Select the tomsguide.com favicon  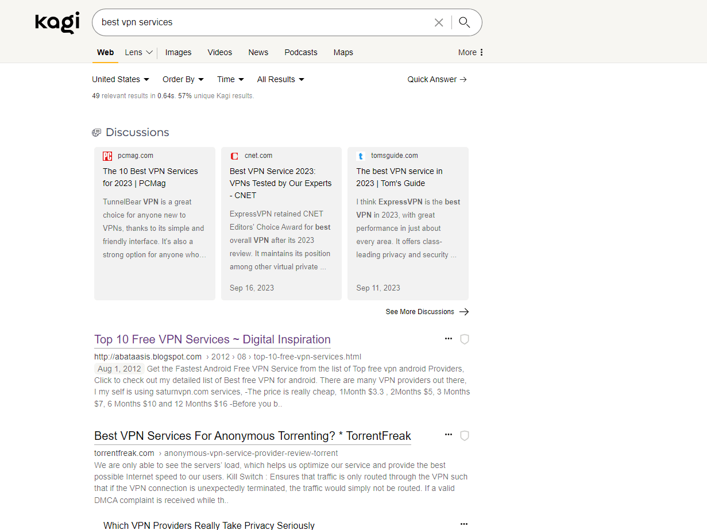pyautogui.click(x=361, y=156)
